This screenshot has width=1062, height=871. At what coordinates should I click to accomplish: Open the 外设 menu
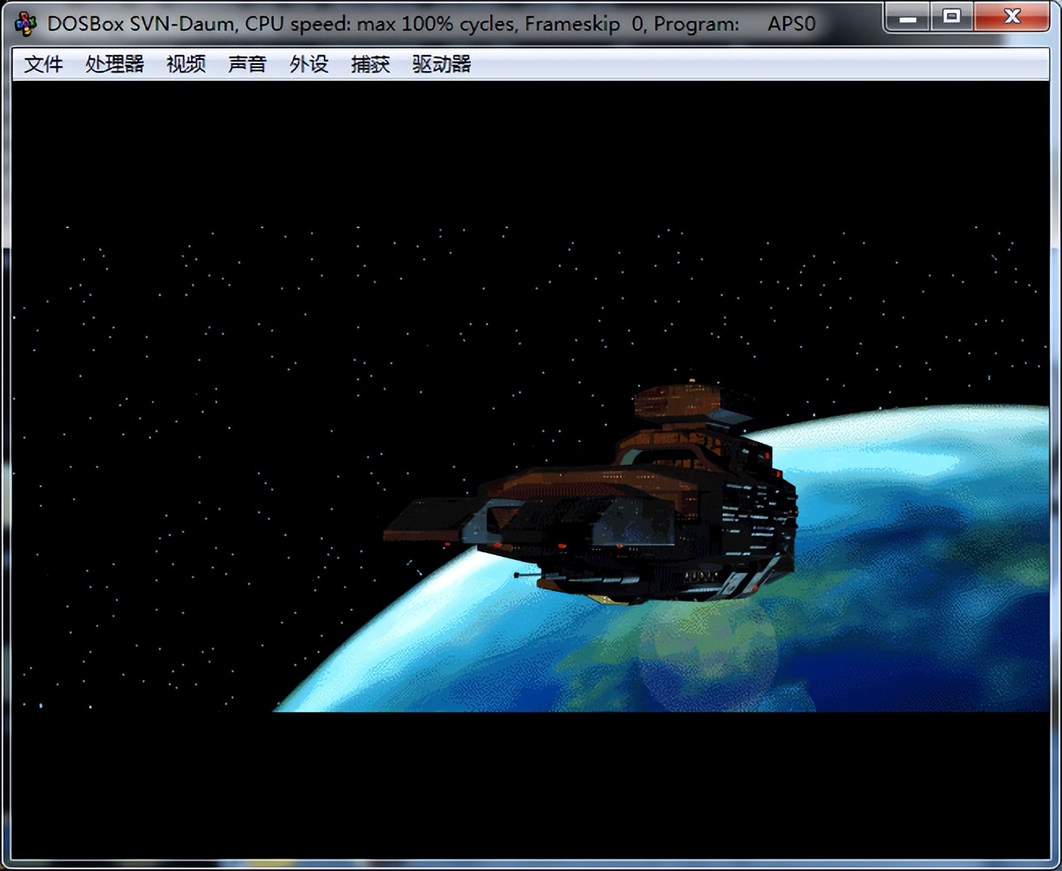[308, 64]
